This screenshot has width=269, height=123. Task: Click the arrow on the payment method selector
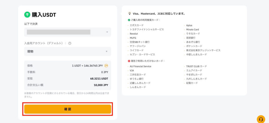(x=107, y=32)
